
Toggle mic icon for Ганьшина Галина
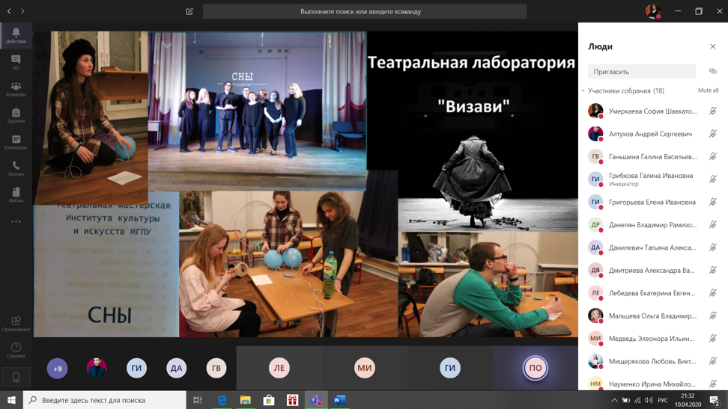[x=713, y=156]
